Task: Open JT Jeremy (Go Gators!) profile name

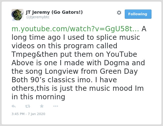Action: [54, 12]
